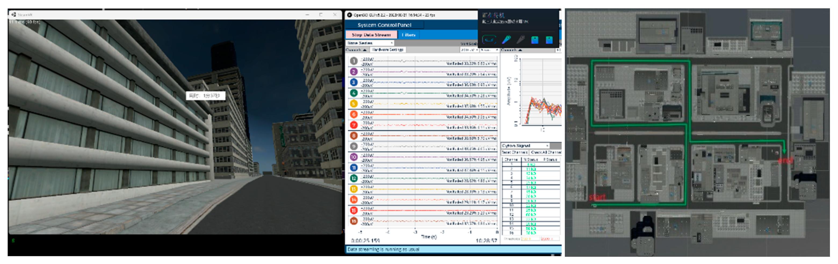Toggle channel 11 blue button

pos(354,168)
